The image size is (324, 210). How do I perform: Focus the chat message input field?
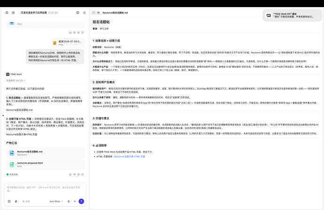[x=45, y=189]
